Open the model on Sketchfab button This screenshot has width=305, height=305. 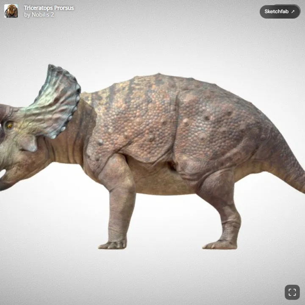pyautogui.click(x=280, y=11)
